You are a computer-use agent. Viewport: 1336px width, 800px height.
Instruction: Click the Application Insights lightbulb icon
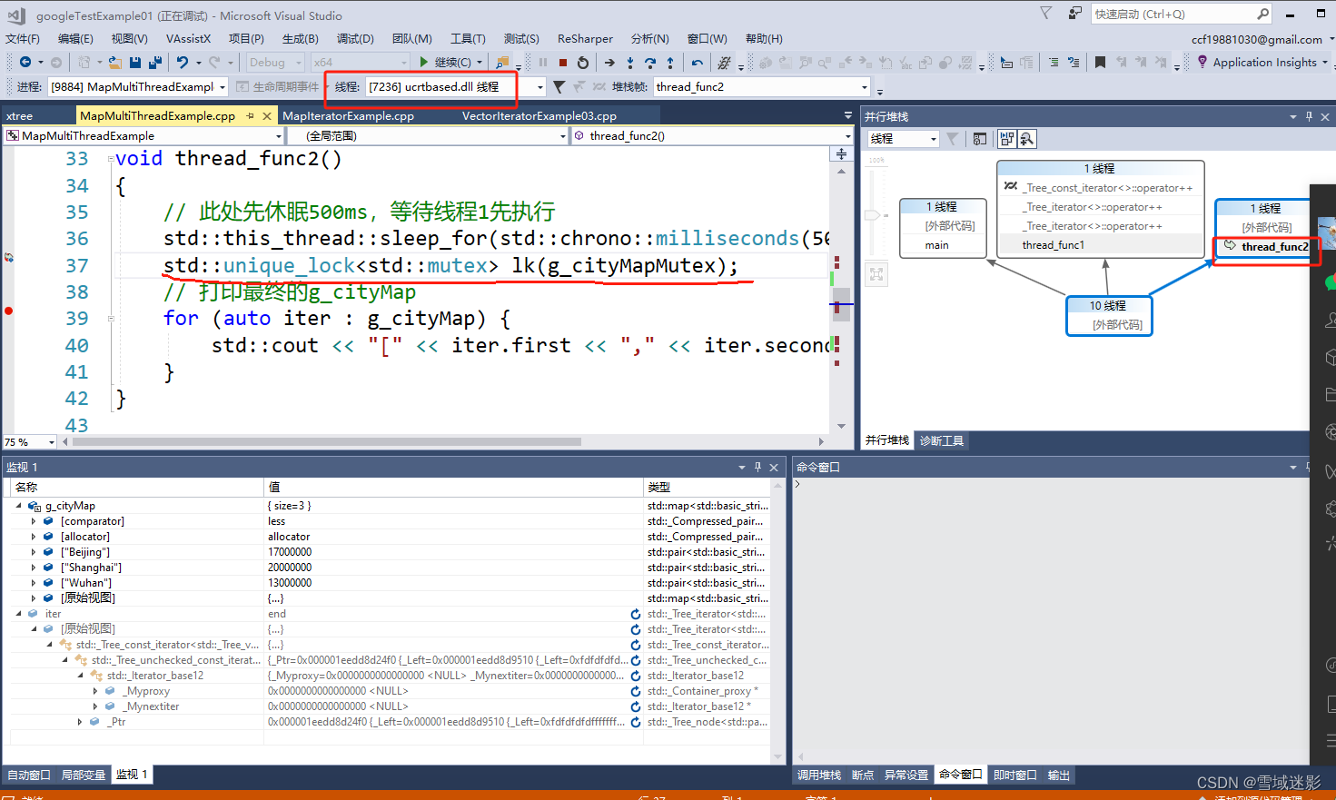coord(1202,62)
